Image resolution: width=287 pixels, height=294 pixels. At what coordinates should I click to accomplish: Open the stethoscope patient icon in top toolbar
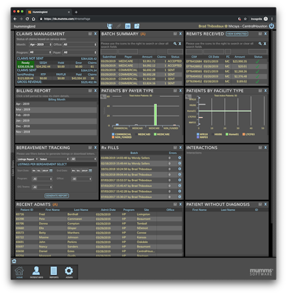[110, 26]
